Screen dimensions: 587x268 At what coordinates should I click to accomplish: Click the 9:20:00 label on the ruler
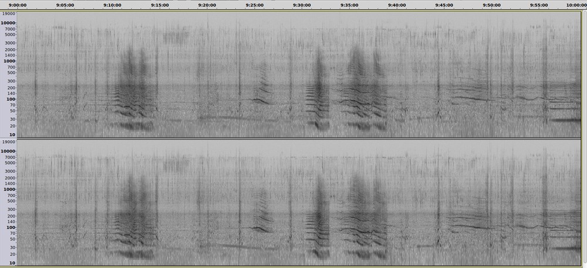click(207, 5)
